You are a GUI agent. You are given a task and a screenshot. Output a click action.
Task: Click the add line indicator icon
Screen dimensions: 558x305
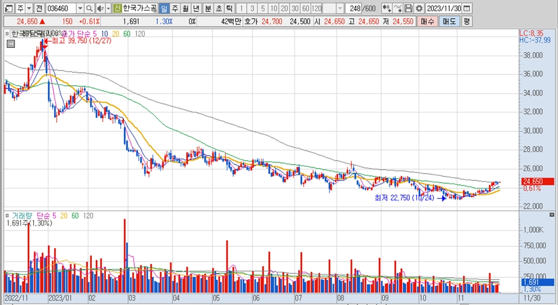pyautogui.click(x=398, y=8)
